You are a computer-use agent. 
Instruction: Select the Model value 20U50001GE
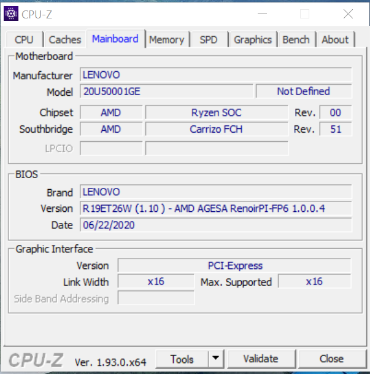166,92
